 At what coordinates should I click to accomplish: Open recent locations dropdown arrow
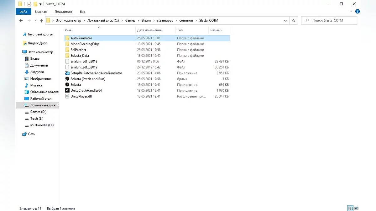35,21
